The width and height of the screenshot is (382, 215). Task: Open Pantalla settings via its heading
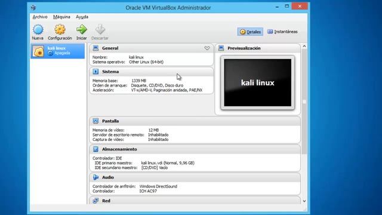click(110, 121)
